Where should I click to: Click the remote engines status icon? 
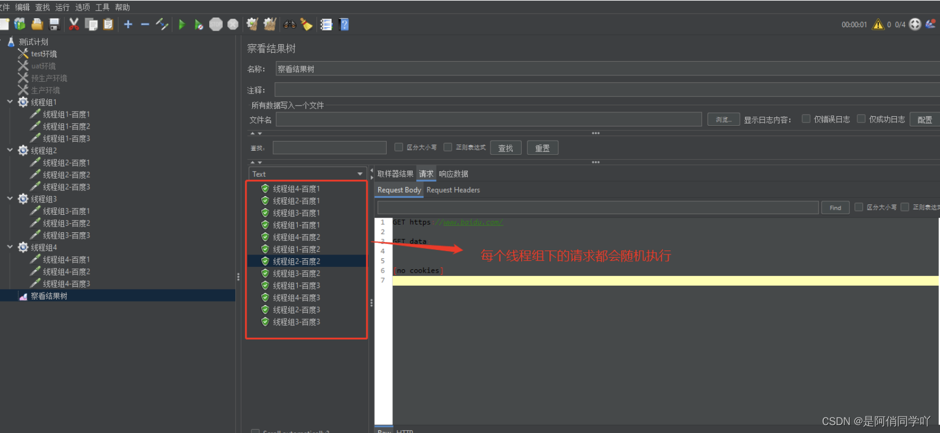(915, 24)
